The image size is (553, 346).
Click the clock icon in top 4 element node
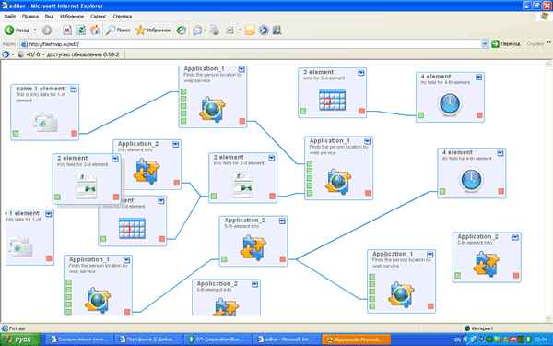click(x=450, y=104)
